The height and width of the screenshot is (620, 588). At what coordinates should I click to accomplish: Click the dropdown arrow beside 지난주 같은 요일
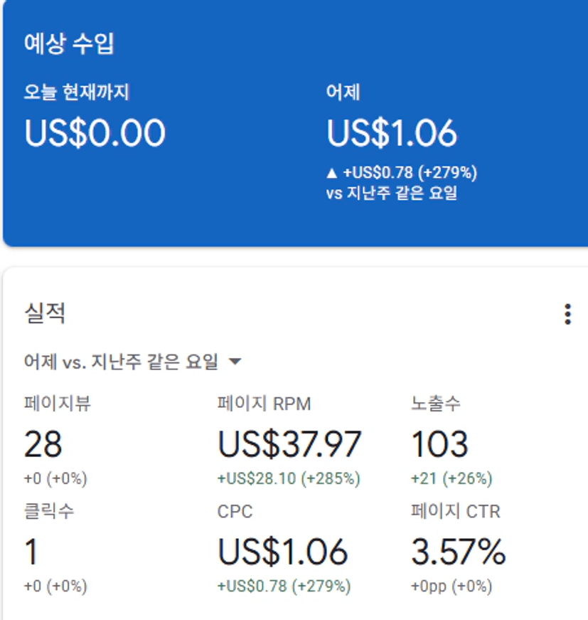(x=235, y=362)
